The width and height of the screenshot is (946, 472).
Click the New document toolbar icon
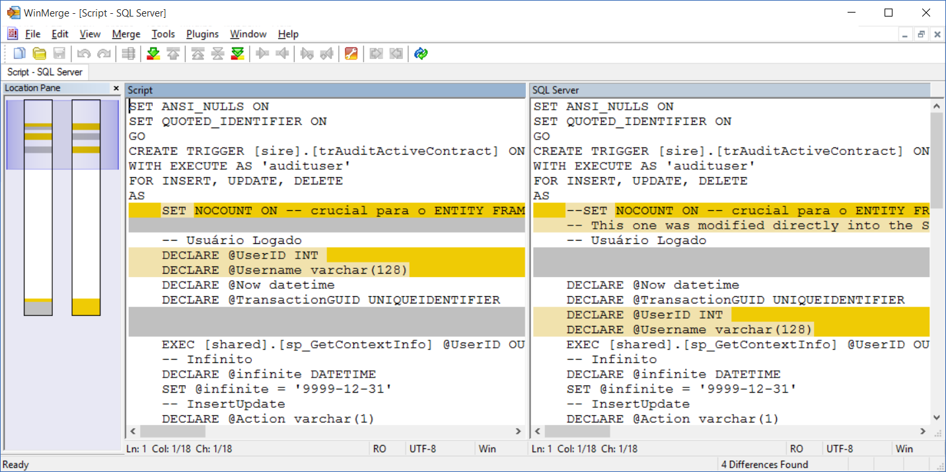(x=20, y=54)
